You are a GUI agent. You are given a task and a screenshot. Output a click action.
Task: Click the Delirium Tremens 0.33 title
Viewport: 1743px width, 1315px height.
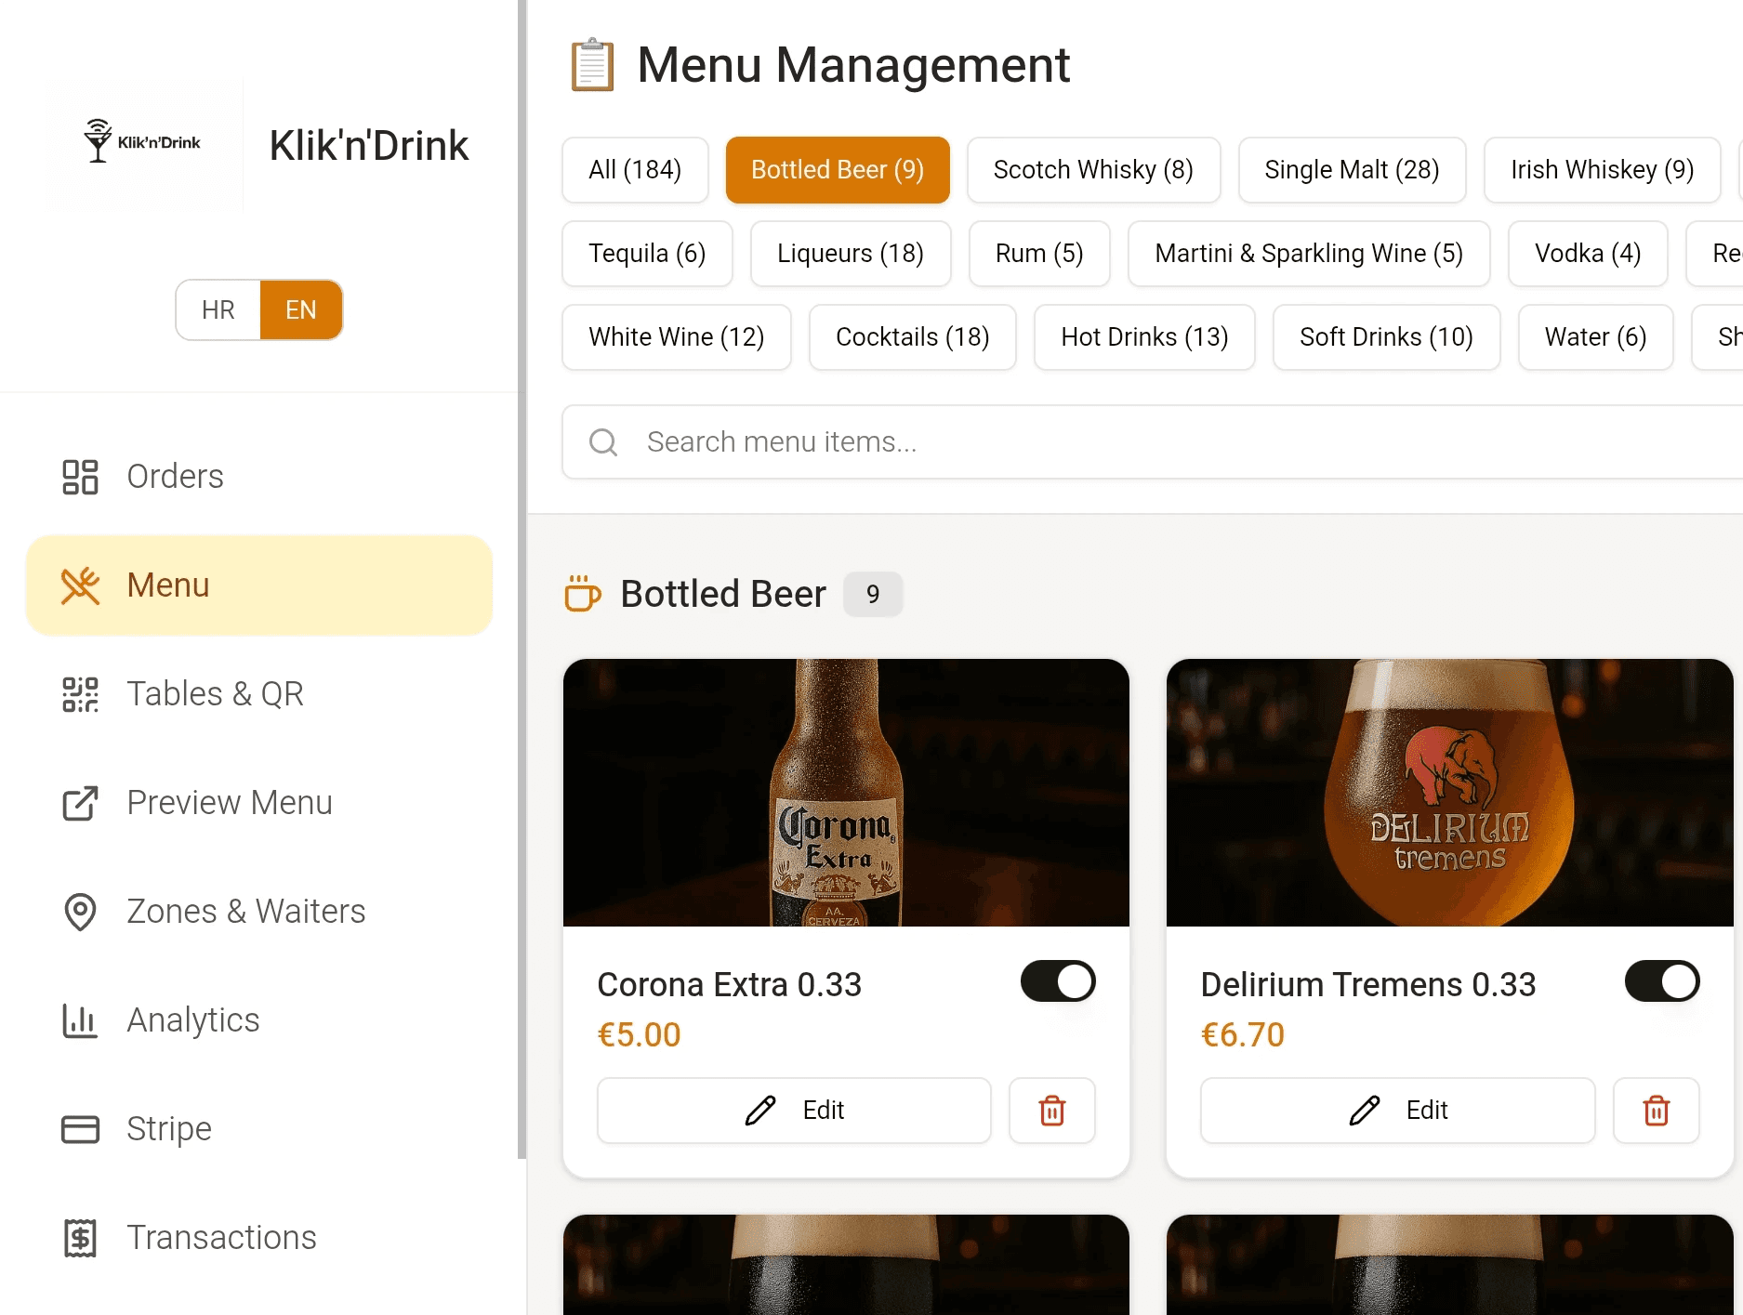1367,984
